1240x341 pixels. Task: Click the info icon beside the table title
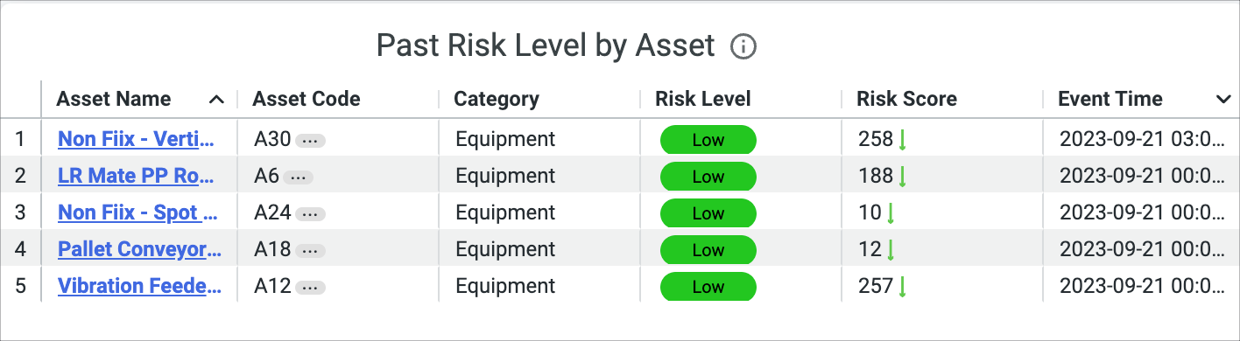(x=743, y=46)
